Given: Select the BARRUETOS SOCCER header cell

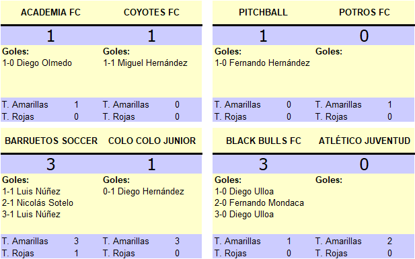Looking at the screenshot, I should point(51,141).
